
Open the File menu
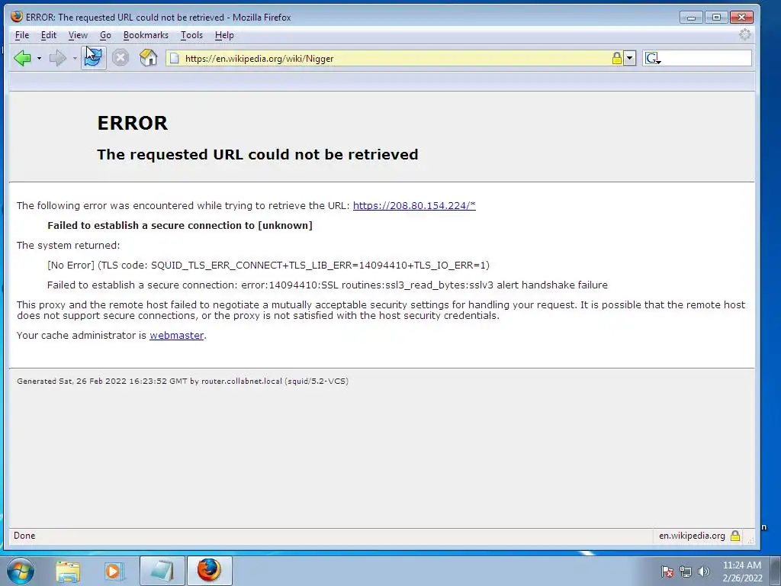click(22, 35)
